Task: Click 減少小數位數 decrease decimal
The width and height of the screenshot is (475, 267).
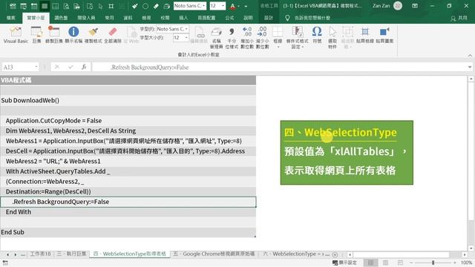Action: 262,38
